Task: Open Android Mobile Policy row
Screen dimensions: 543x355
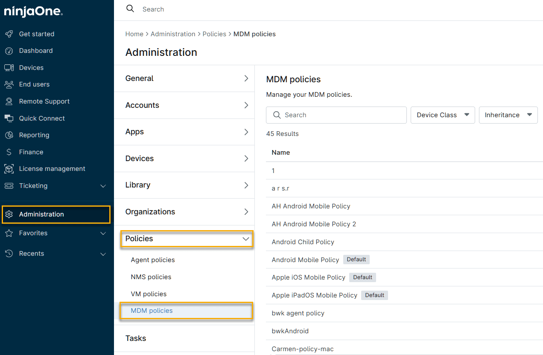Action: point(305,260)
